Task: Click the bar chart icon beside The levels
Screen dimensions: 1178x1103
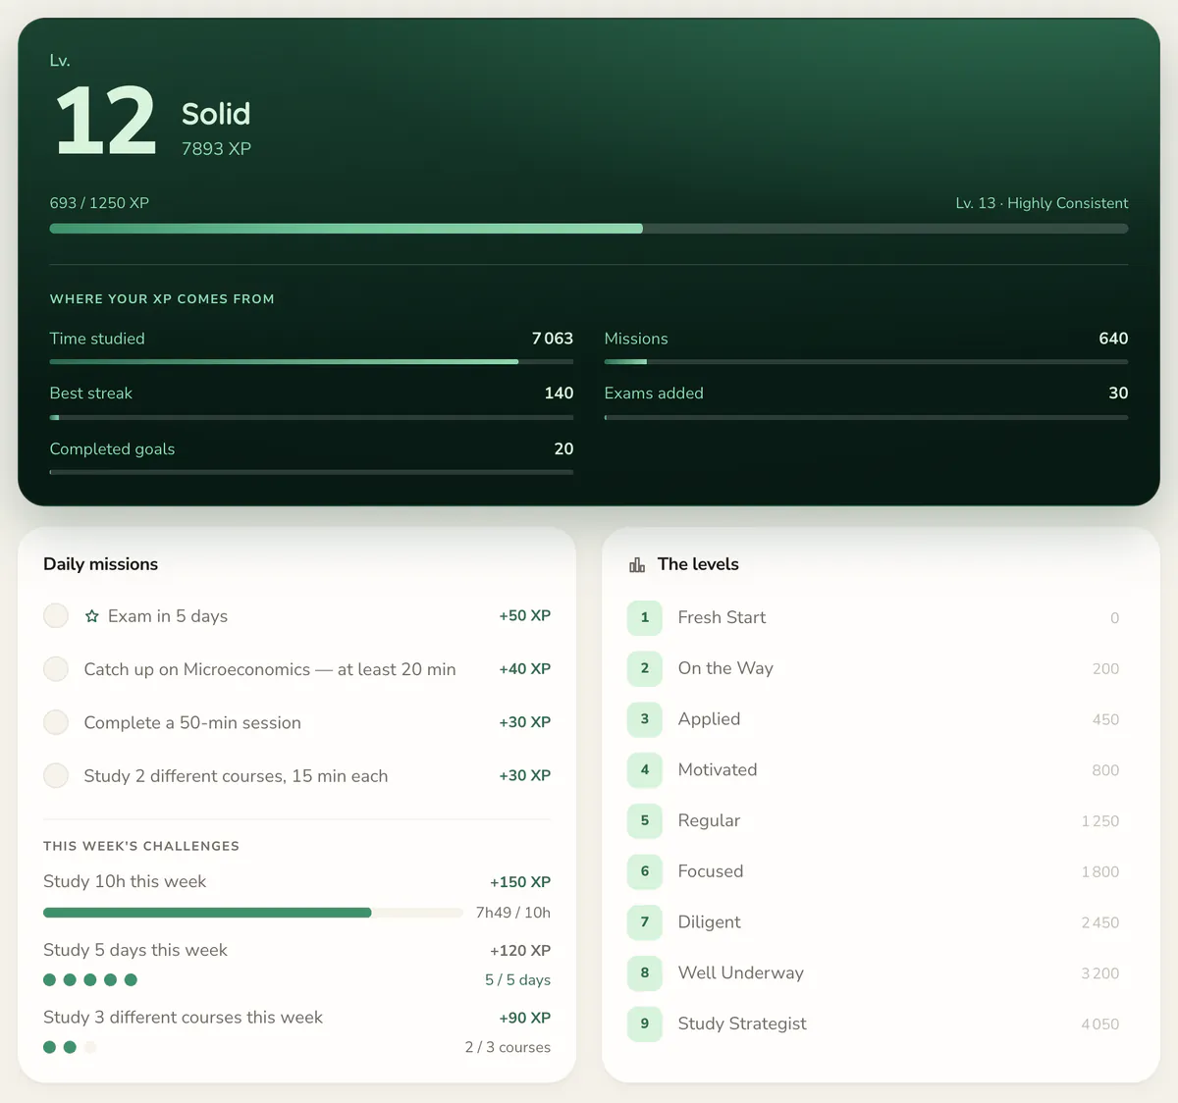Action: (x=637, y=564)
